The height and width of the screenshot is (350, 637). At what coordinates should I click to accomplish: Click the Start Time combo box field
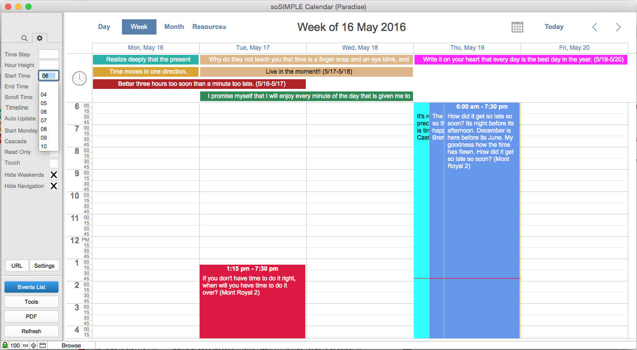49,76
